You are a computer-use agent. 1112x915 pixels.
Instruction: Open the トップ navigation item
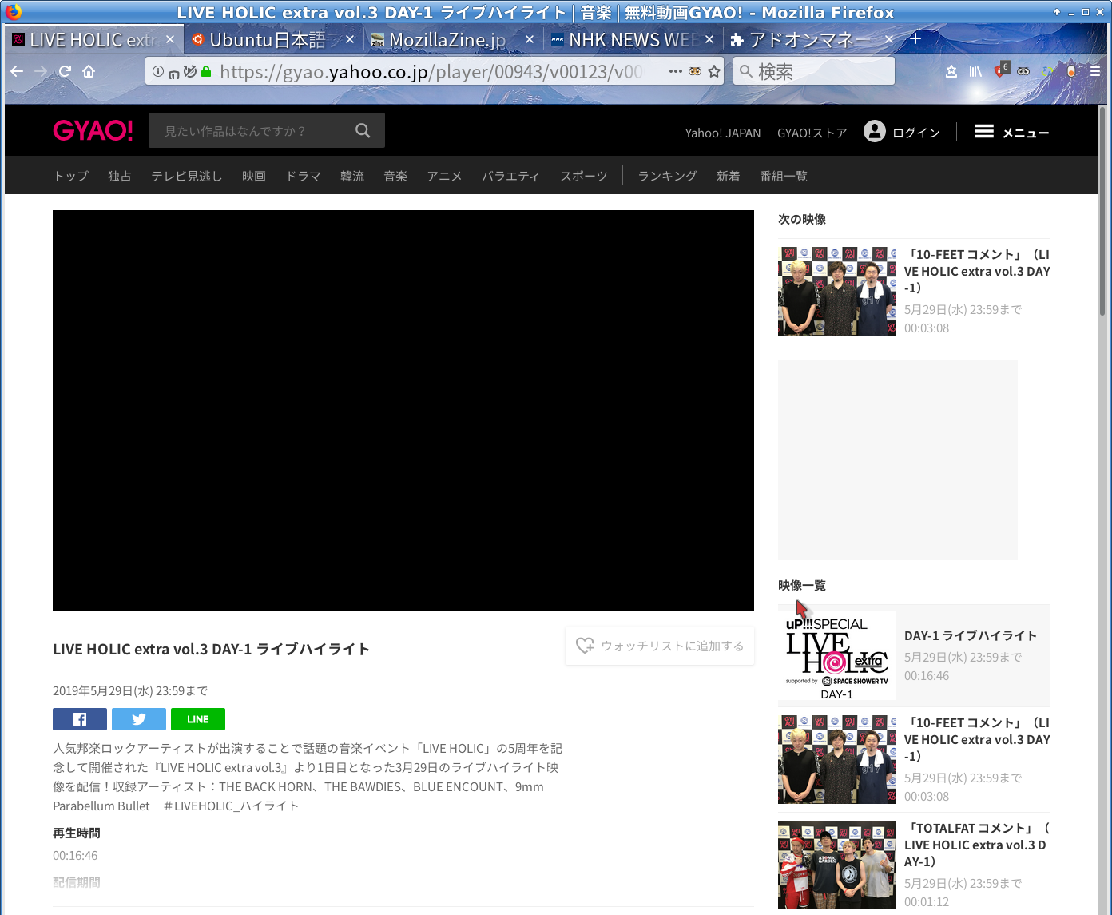coord(71,176)
